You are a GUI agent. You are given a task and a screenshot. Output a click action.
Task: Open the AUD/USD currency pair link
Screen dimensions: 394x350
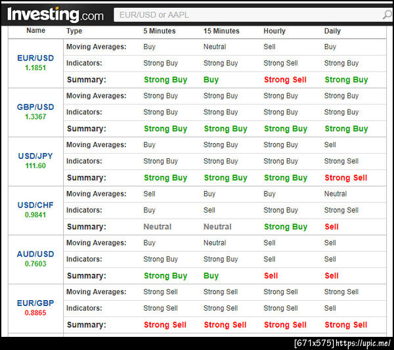tap(35, 254)
